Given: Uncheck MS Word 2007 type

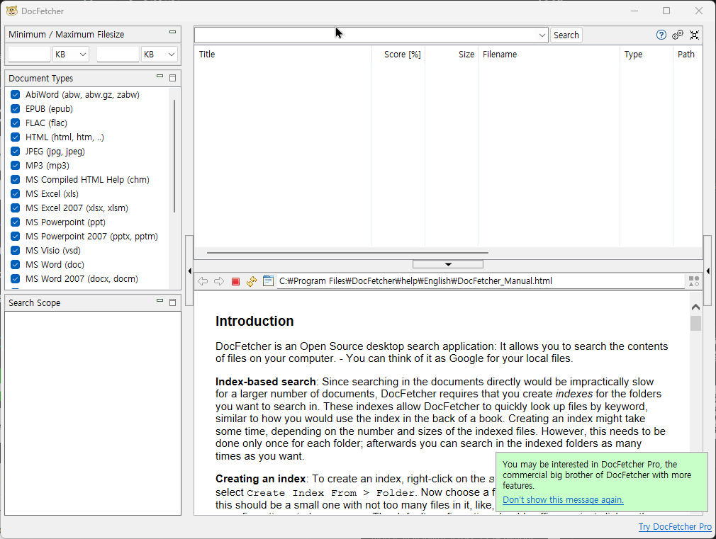Looking at the screenshot, I should (x=15, y=278).
